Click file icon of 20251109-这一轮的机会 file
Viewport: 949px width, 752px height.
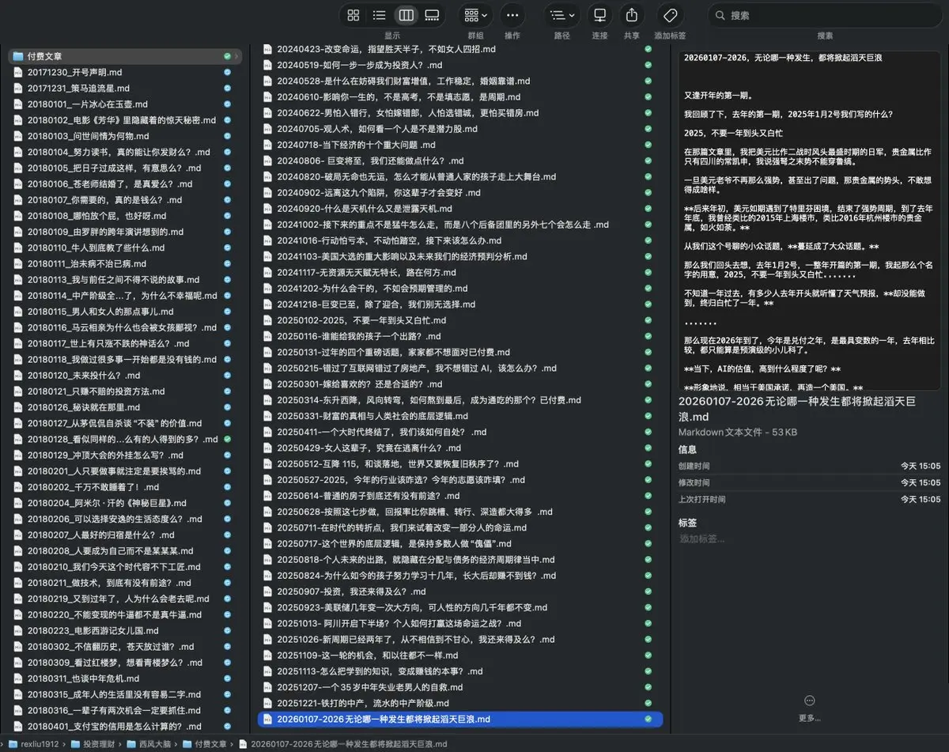tap(267, 656)
